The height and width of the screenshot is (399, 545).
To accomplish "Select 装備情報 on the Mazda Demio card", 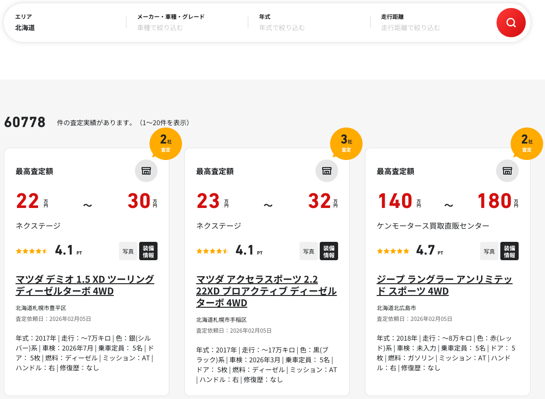I will coord(148,251).
